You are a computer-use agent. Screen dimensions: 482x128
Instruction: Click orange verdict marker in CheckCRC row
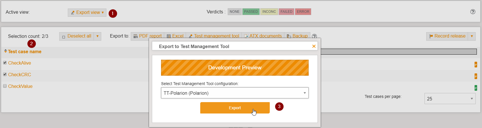476,76
